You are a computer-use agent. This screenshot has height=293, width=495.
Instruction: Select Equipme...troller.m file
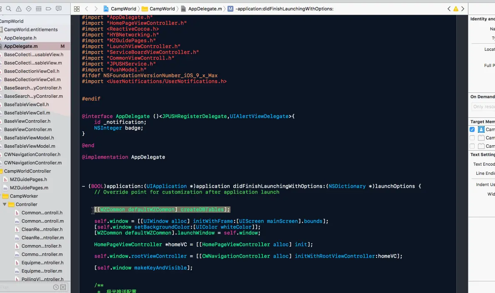click(x=42, y=271)
